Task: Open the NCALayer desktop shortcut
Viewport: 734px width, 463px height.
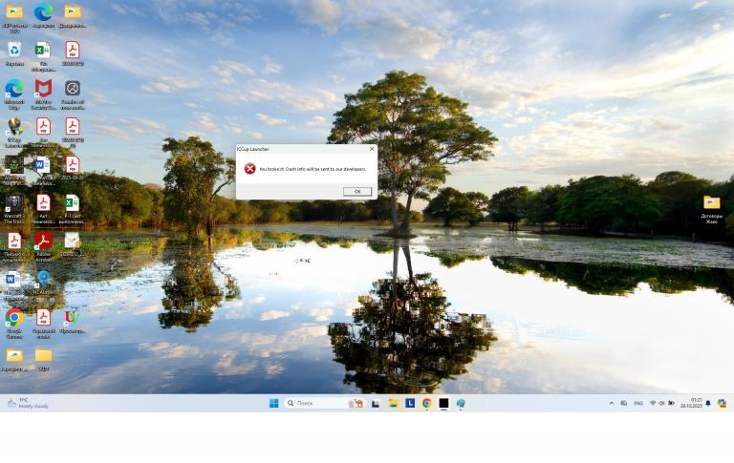Action: (x=44, y=282)
